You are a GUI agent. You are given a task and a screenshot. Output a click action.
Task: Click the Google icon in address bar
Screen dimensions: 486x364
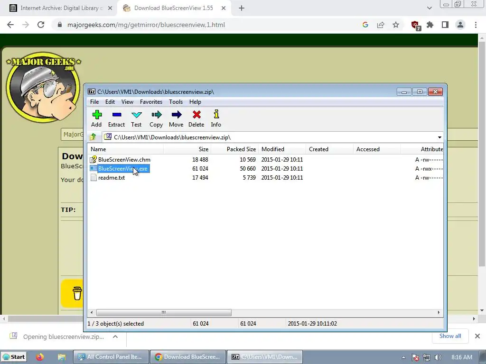(365, 25)
